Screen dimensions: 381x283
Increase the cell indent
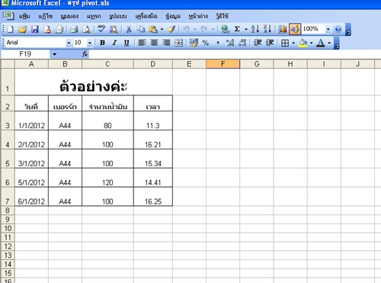click(x=270, y=43)
